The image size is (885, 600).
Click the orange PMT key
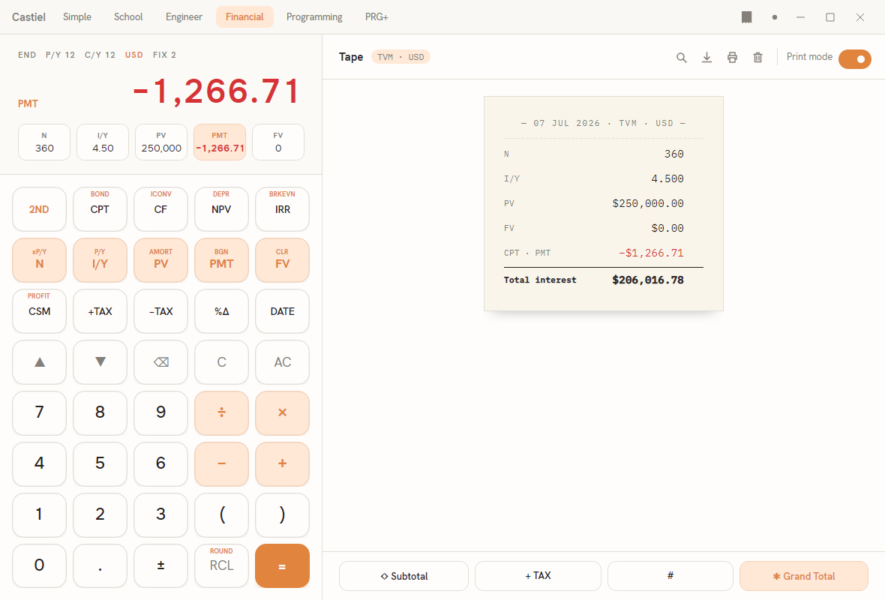click(221, 260)
